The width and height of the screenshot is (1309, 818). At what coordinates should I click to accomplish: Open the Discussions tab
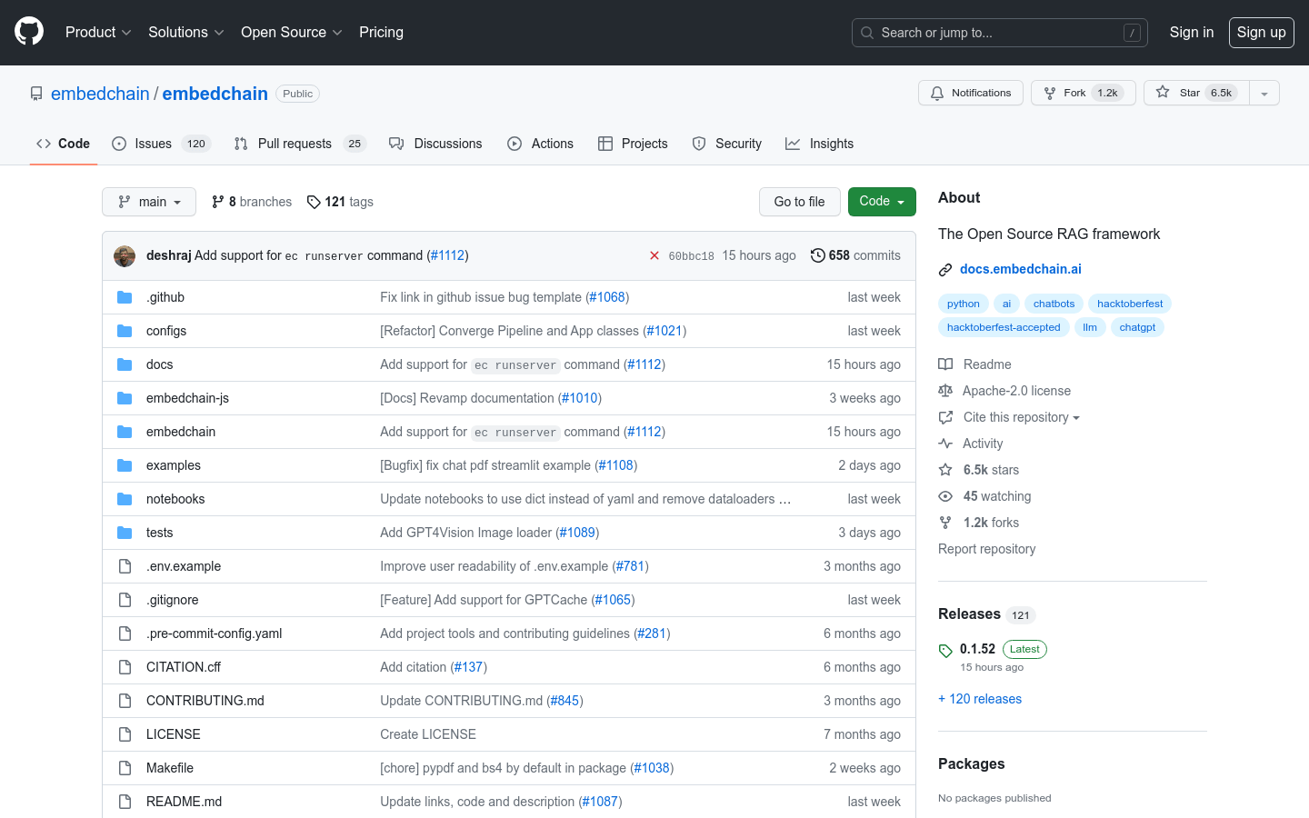coord(435,144)
